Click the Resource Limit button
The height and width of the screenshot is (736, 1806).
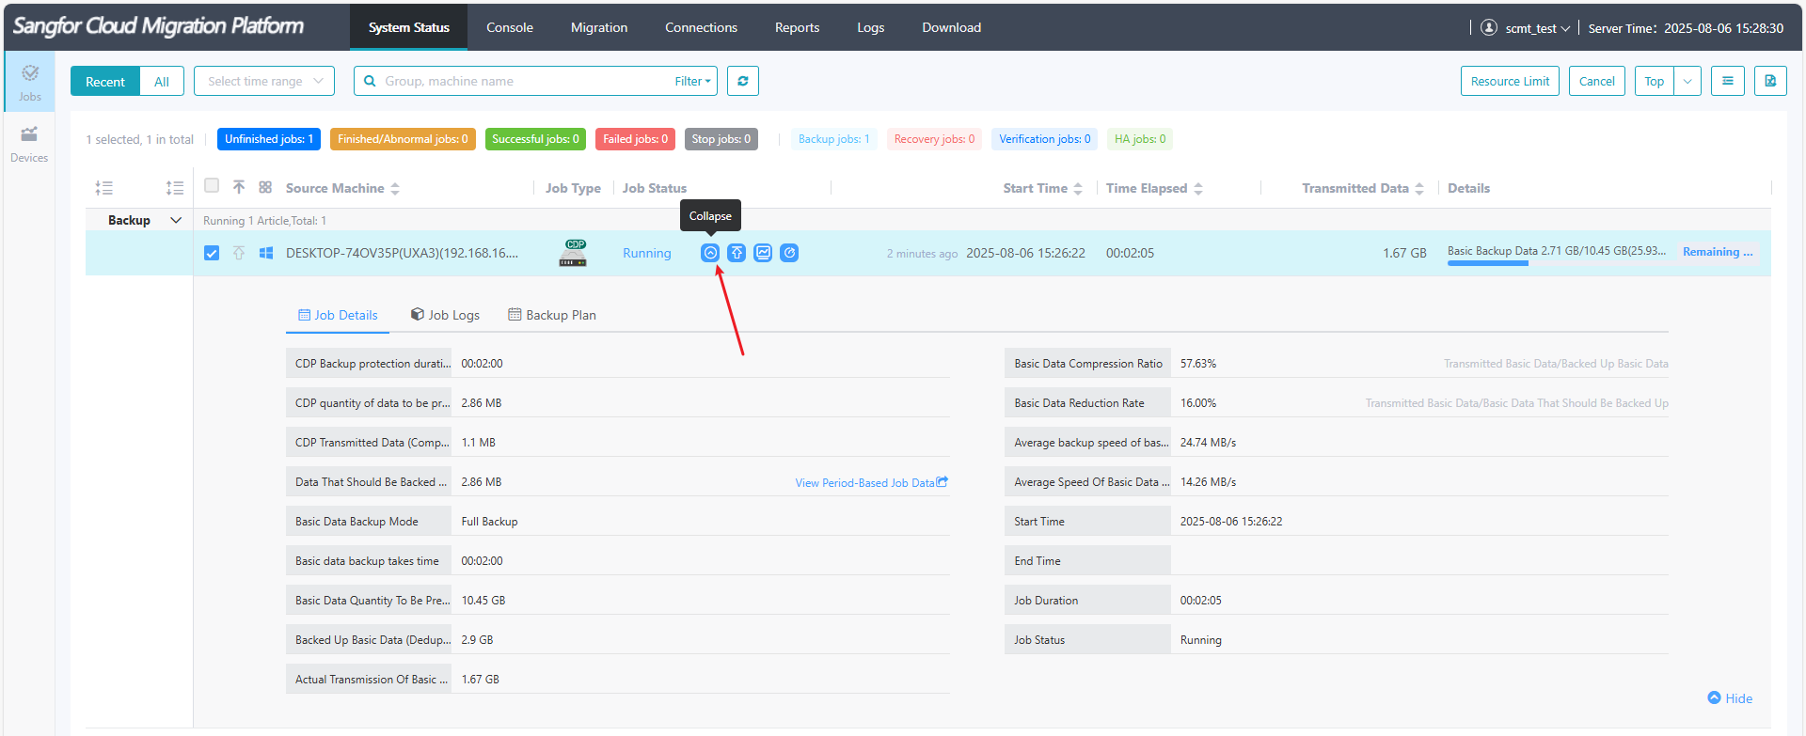[x=1510, y=81]
